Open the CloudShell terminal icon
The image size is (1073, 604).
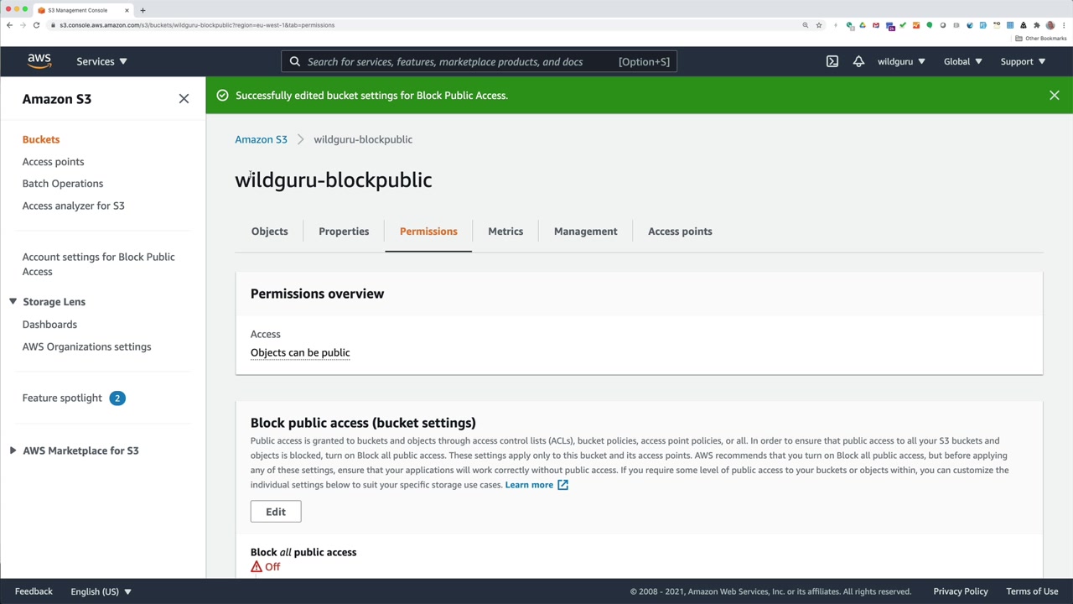[832, 61]
